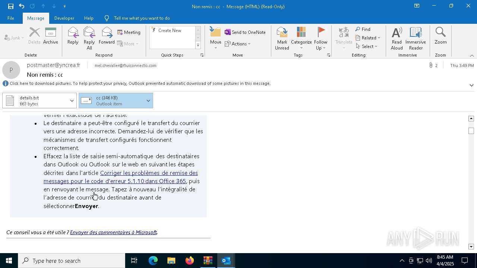
Task: Forward this message
Action: click(107, 36)
